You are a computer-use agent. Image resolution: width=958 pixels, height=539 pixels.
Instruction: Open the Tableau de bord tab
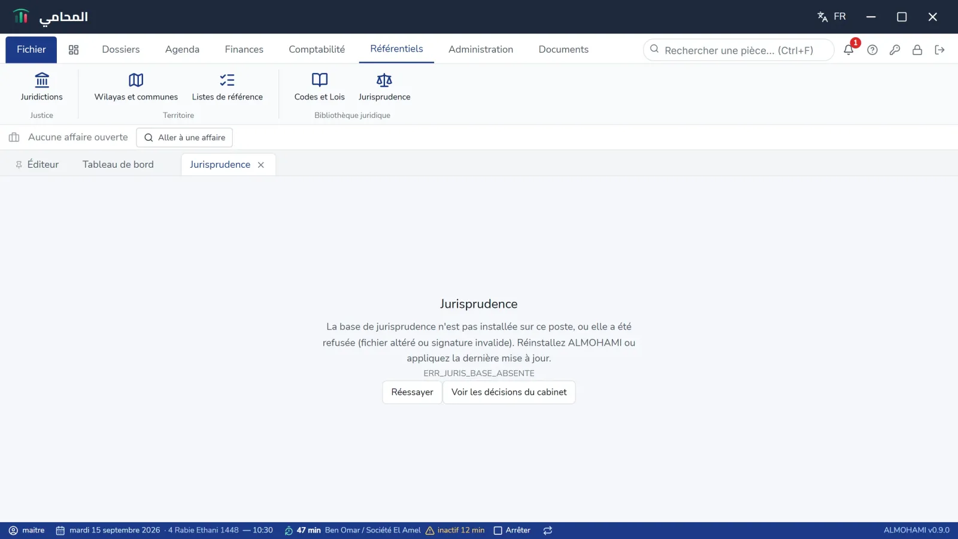pyautogui.click(x=118, y=165)
